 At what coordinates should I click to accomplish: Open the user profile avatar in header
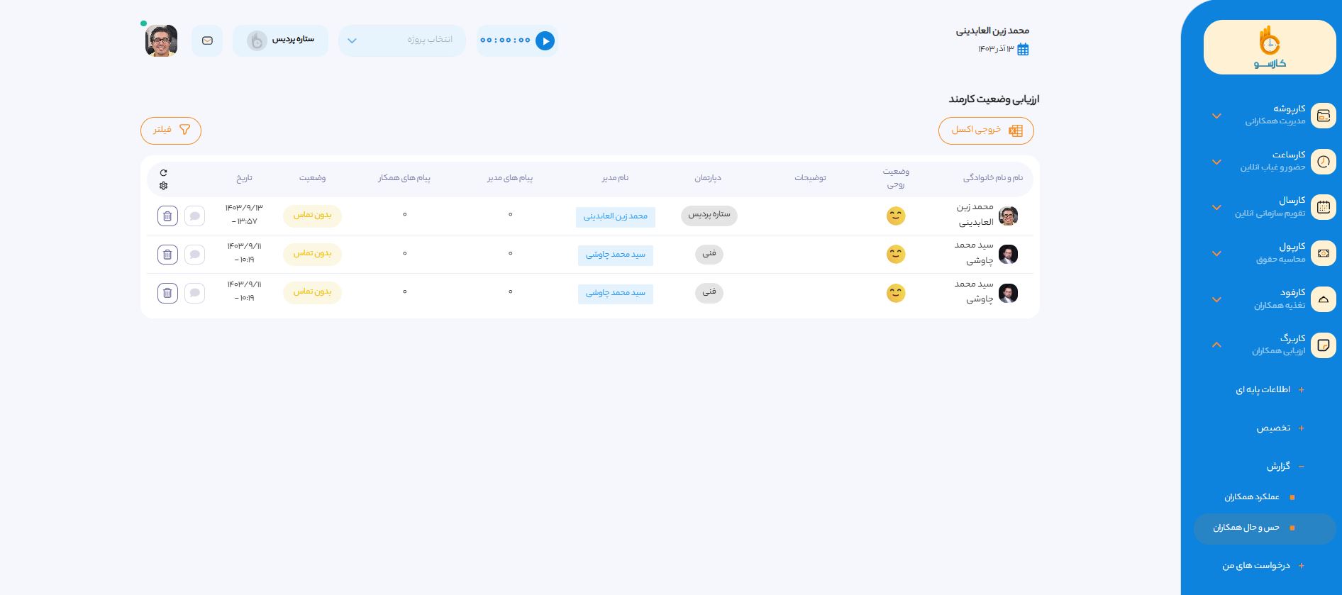click(161, 41)
